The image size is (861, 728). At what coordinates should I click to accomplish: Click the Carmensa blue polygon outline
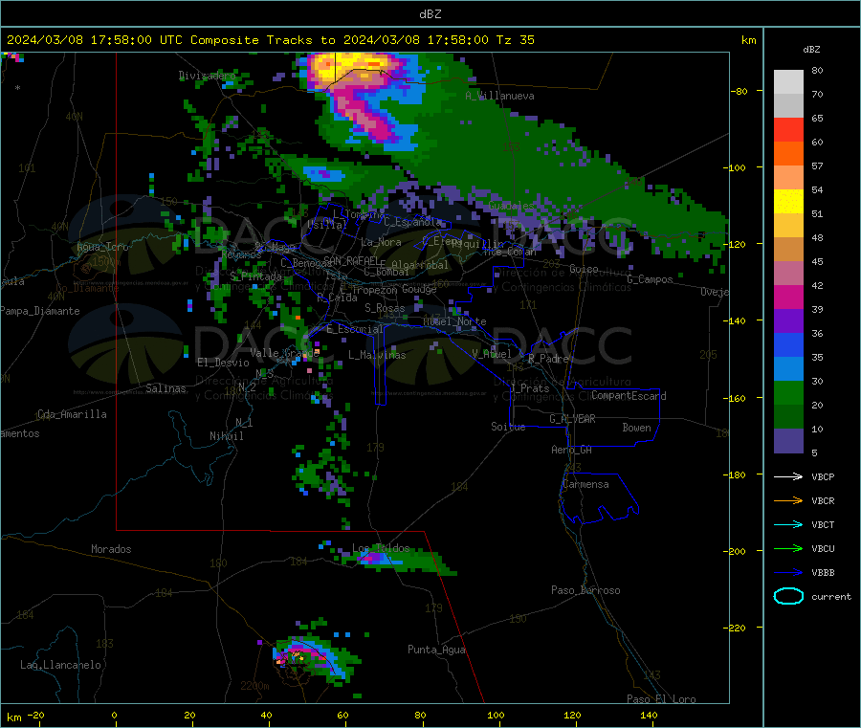tap(599, 498)
